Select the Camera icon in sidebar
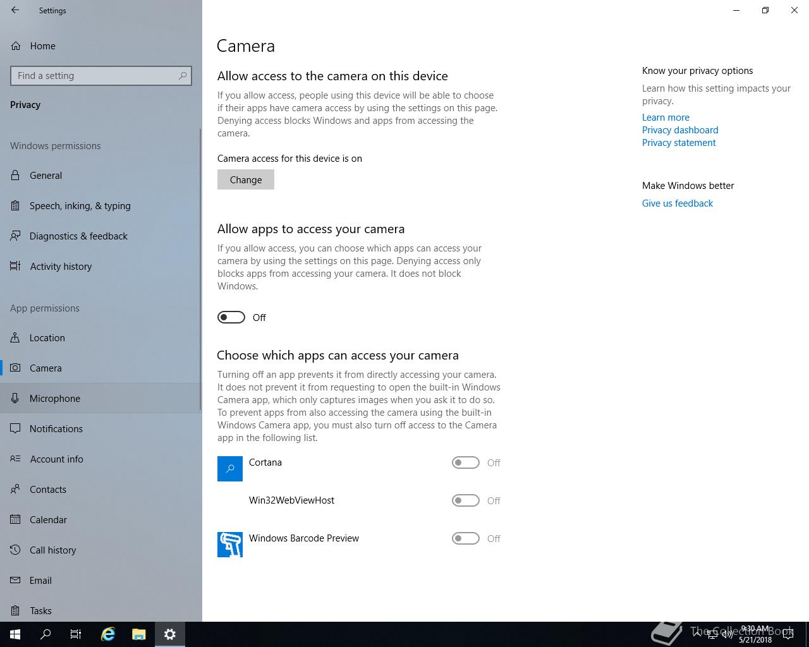The image size is (809, 647). (15, 368)
